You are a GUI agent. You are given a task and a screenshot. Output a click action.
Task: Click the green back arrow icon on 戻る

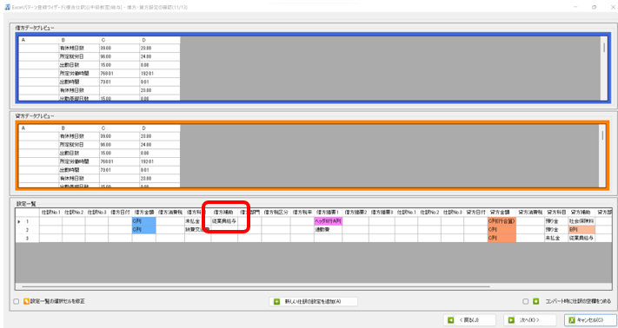click(451, 320)
